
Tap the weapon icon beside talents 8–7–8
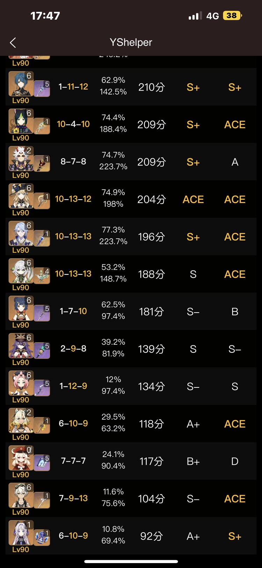(x=42, y=163)
